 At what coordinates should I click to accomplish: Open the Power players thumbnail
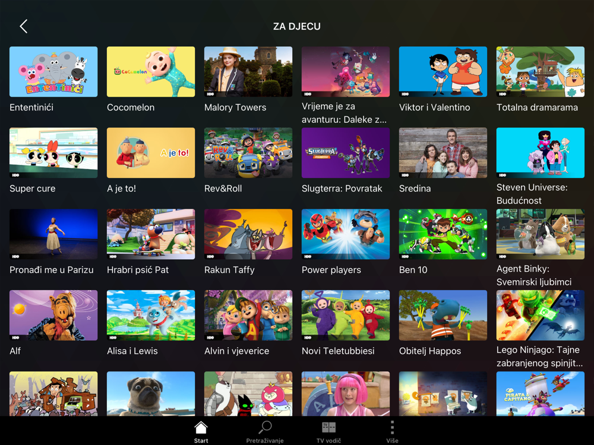pyautogui.click(x=346, y=234)
